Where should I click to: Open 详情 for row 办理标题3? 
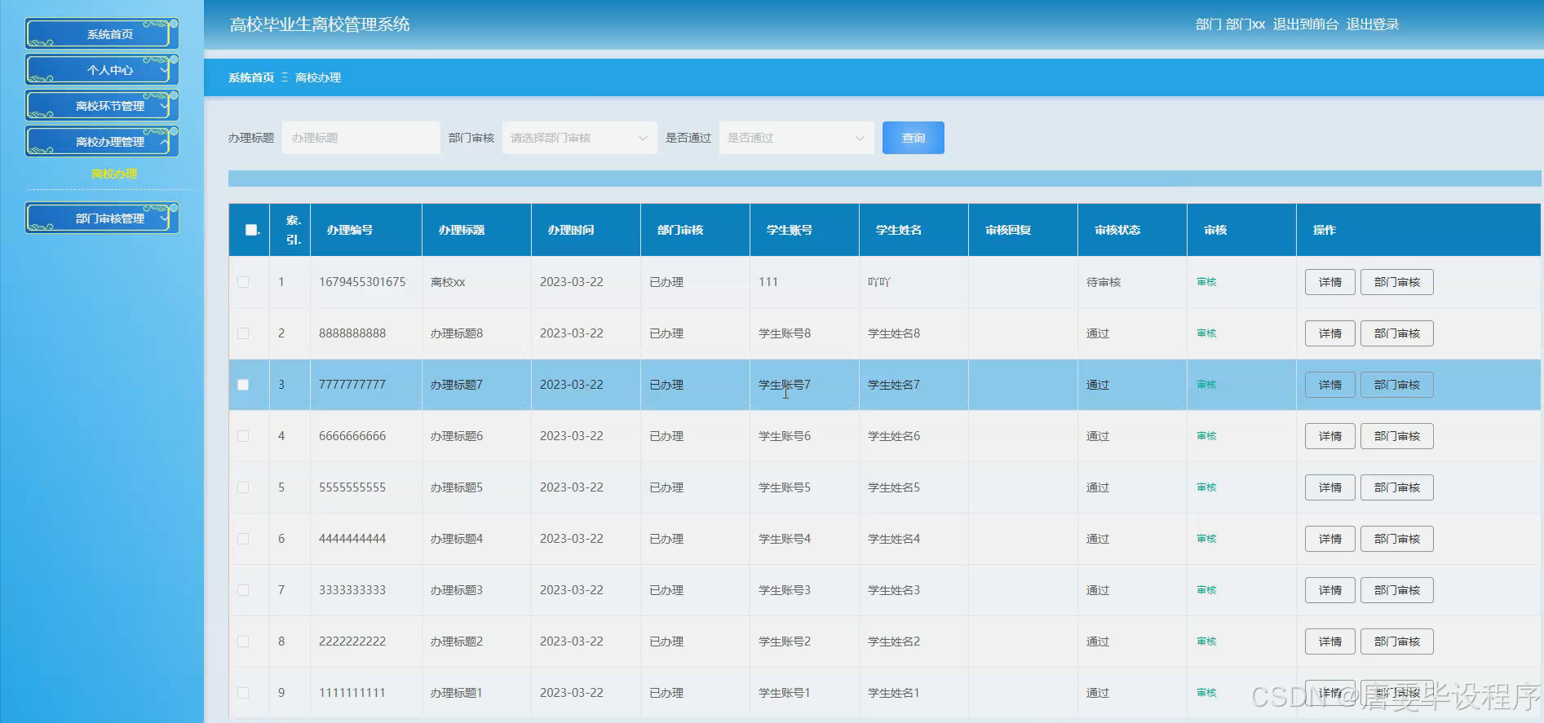coord(1330,590)
